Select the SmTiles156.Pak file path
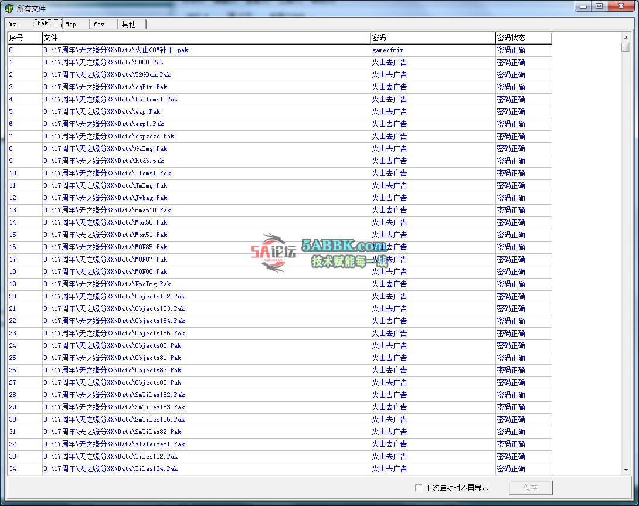 coord(114,420)
